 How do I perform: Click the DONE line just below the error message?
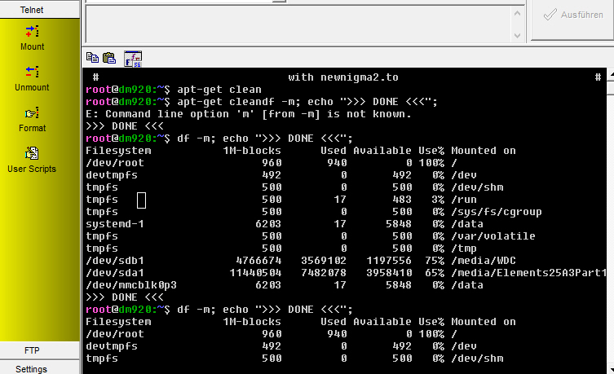click(x=125, y=126)
